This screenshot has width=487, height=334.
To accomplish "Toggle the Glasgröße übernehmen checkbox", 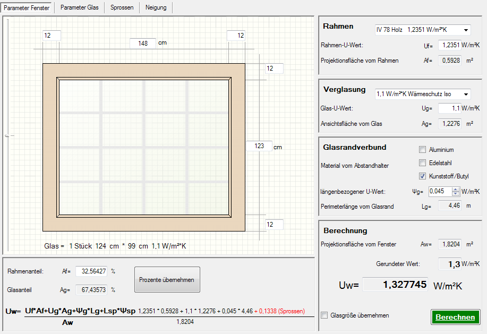I will tap(325, 315).
